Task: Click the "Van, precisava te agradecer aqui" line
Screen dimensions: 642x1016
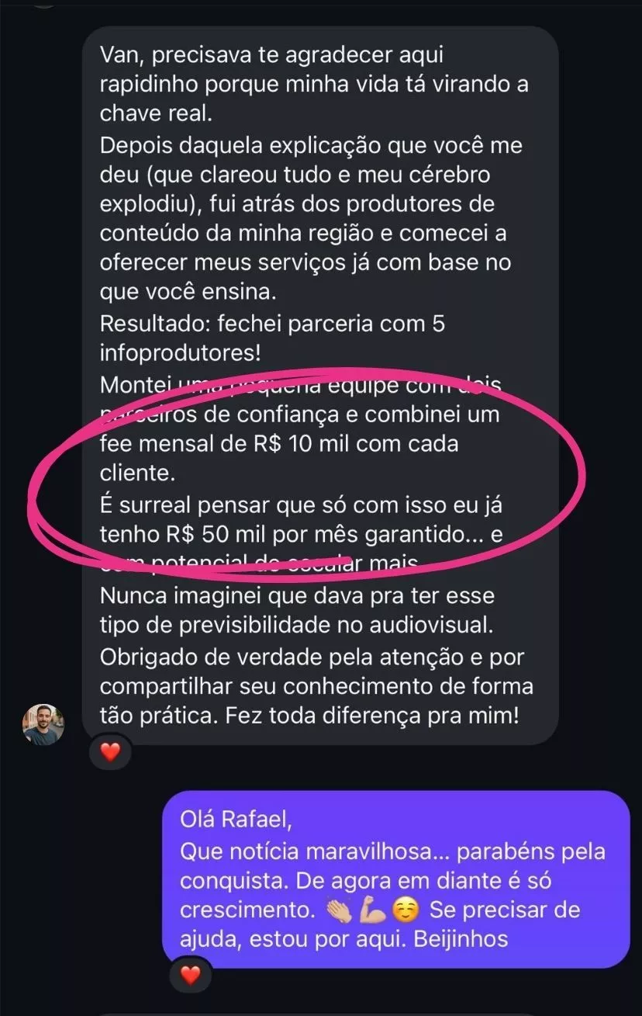Action: tap(270, 55)
